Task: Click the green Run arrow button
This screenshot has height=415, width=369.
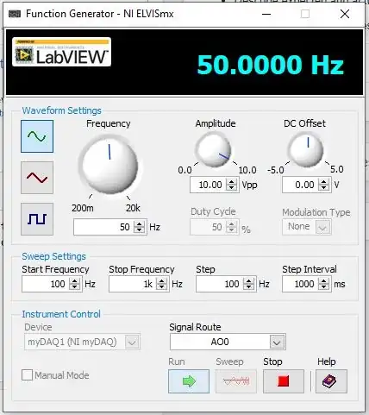Action: tap(189, 381)
